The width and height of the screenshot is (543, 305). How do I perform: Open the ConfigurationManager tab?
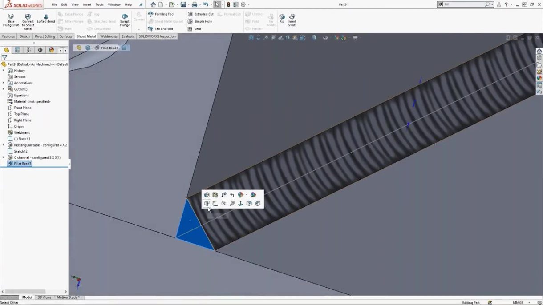29,50
